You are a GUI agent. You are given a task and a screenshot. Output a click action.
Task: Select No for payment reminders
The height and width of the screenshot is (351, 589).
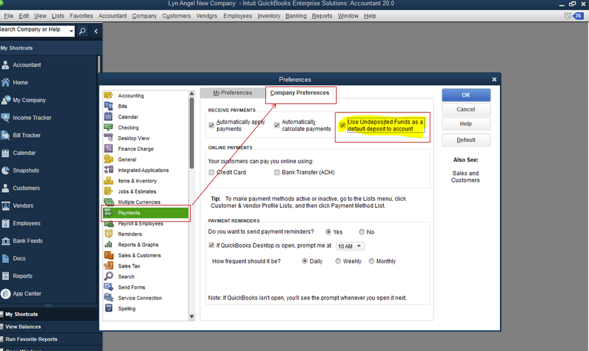[361, 232]
